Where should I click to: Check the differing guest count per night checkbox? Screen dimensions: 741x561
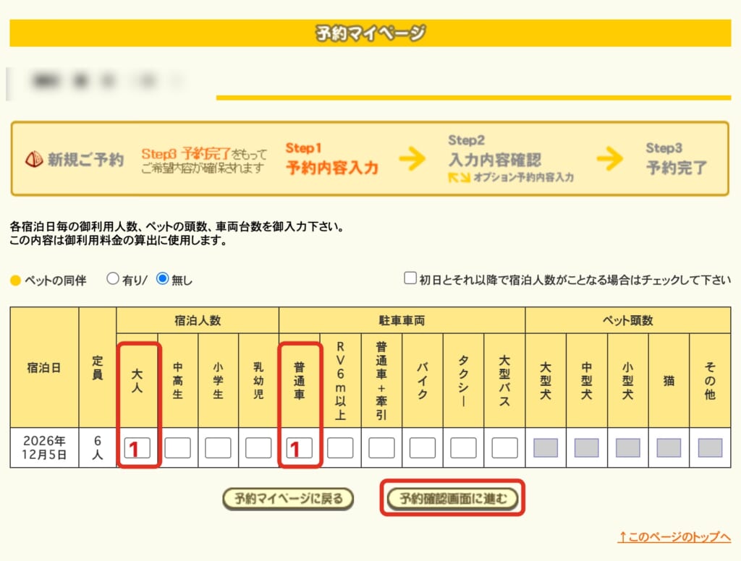pyautogui.click(x=410, y=278)
